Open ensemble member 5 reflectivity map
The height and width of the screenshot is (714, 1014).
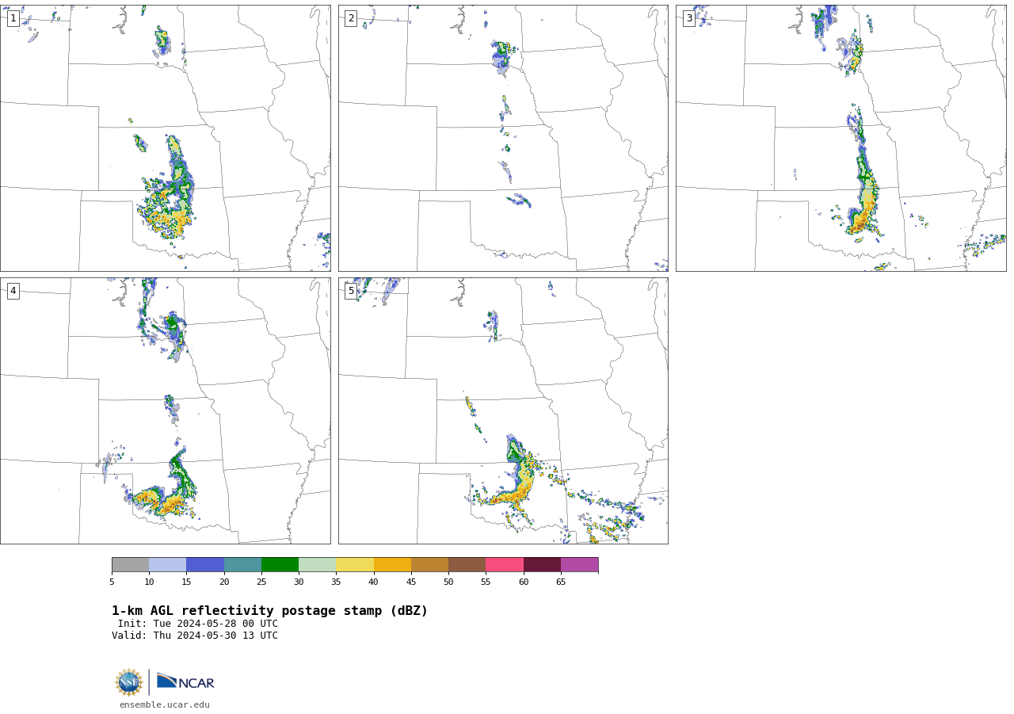[x=503, y=410]
